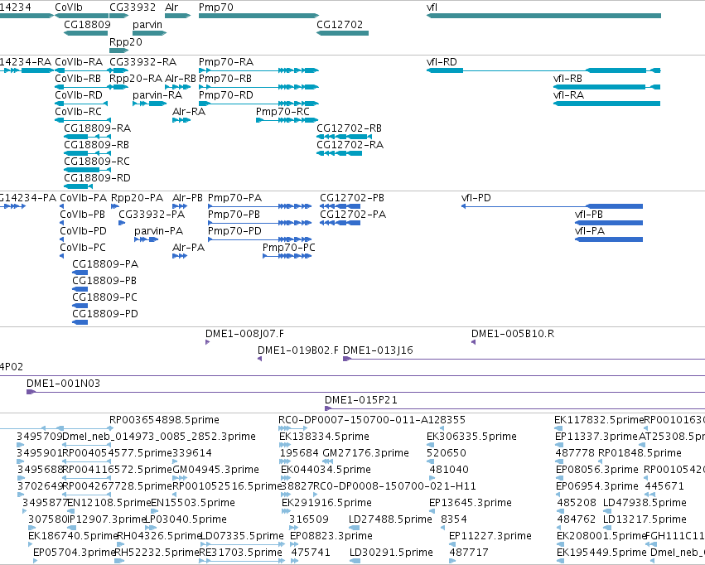Select the Alr gene label

[171, 7]
